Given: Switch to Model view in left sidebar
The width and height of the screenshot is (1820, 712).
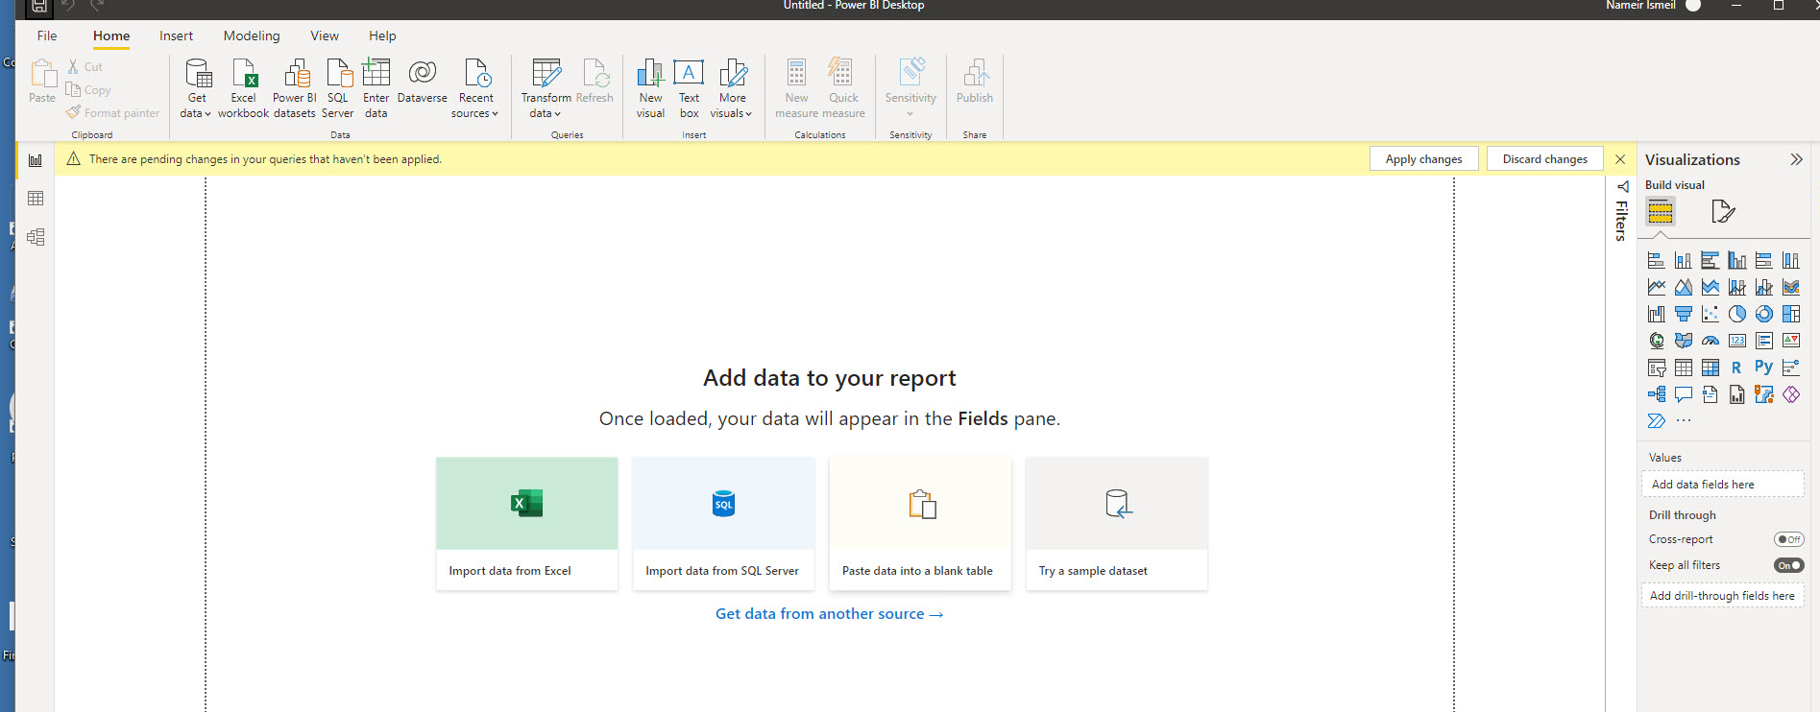Looking at the screenshot, I should tap(36, 237).
